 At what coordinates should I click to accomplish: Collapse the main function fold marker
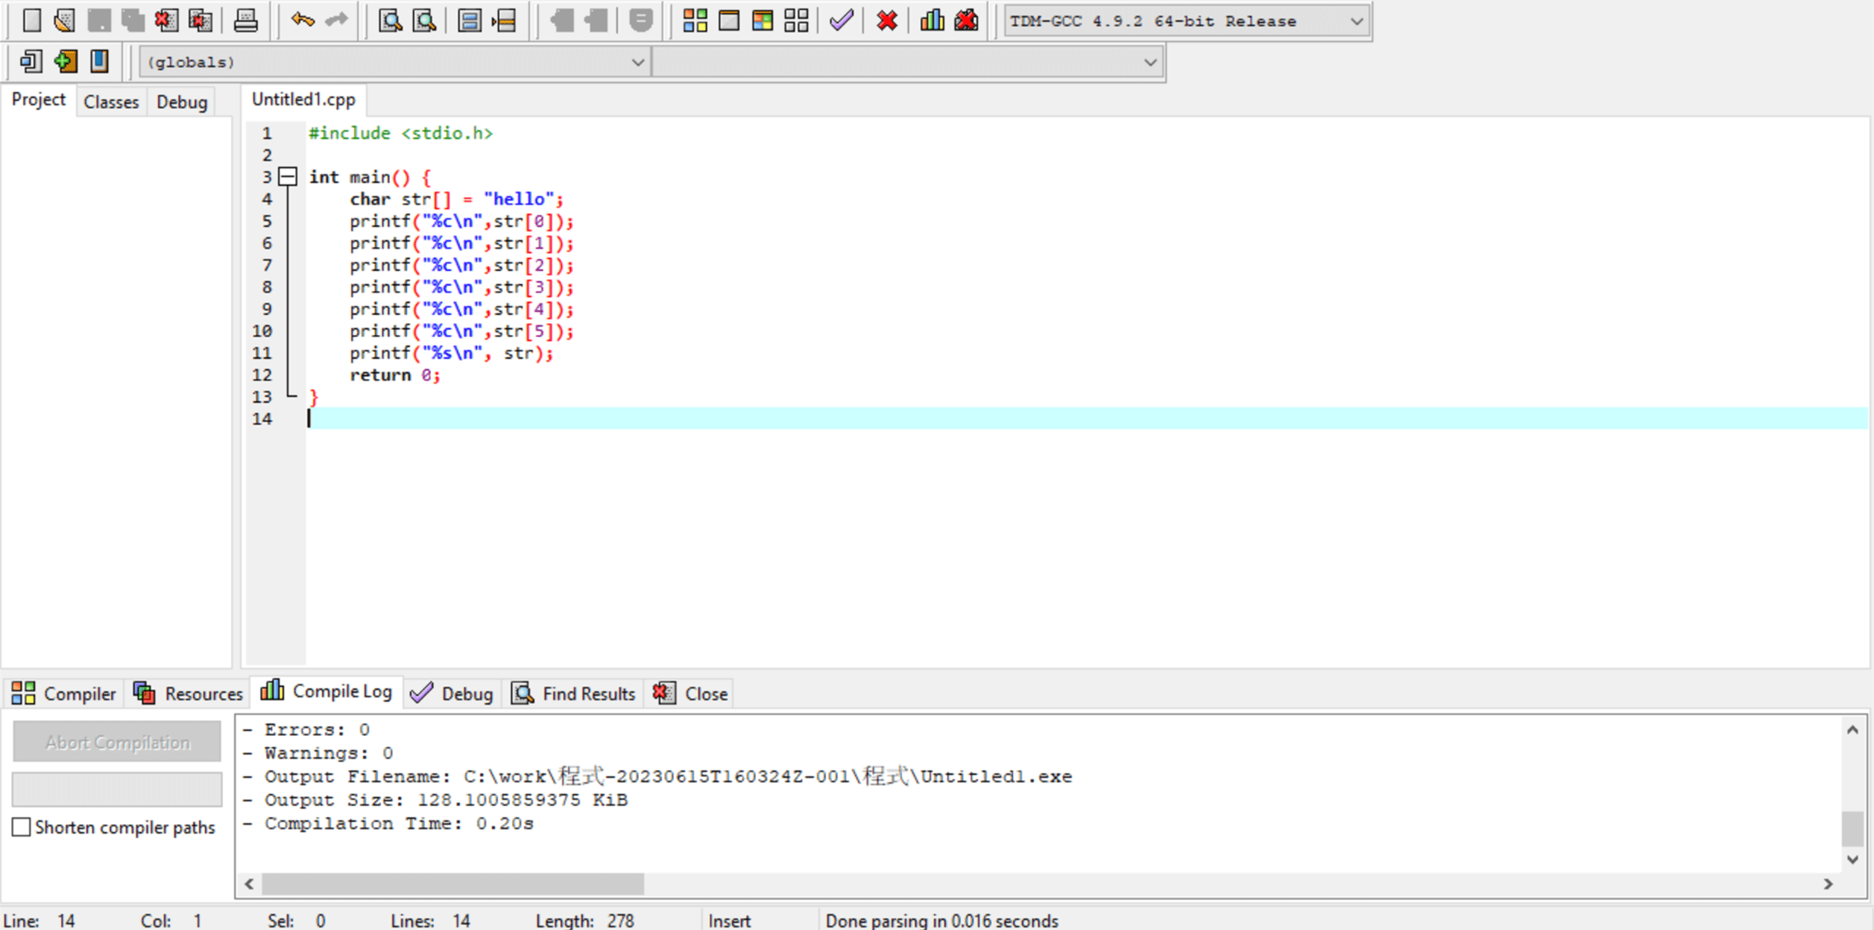[288, 177]
